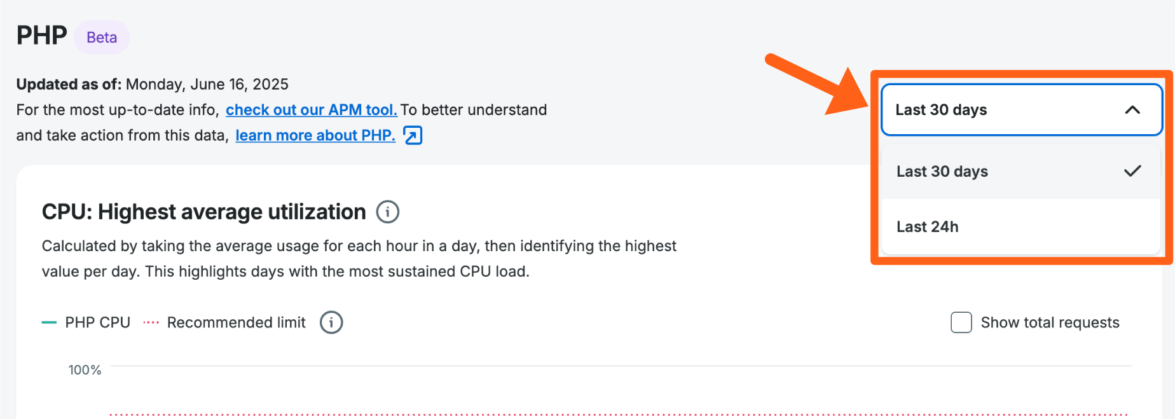The height and width of the screenshot is (419, 1175).
Task: Toggle the PHP CPU legend label
Action: [x=97, y=323]
